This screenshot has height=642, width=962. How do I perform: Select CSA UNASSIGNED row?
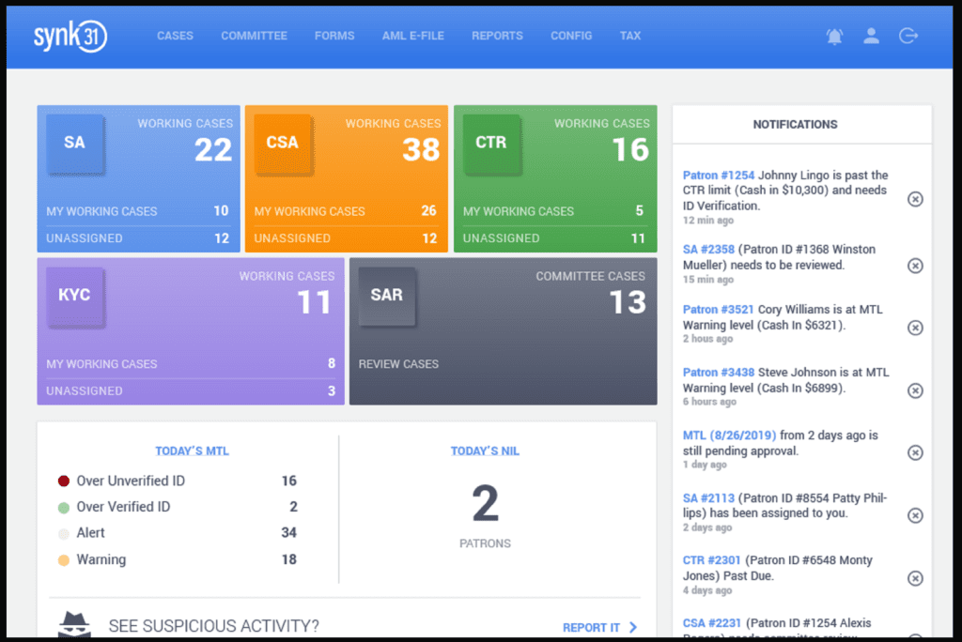point(346,238)
